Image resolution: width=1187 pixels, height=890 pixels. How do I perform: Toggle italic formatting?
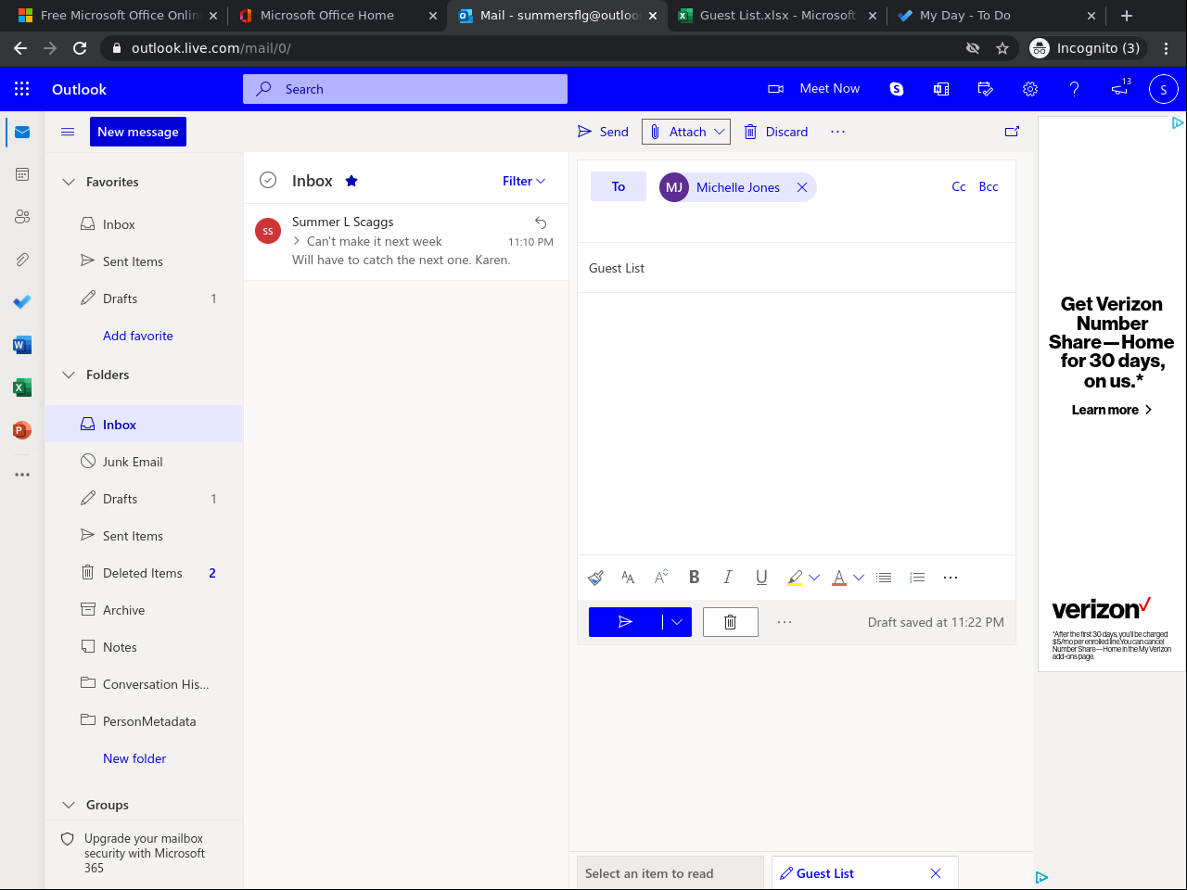click(728, 578)
